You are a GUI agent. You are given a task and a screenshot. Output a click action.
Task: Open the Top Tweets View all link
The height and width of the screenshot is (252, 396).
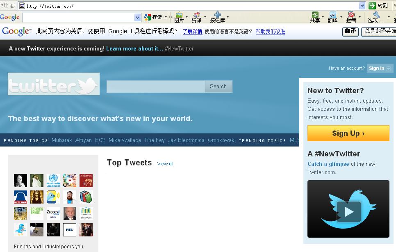[165, 164]
